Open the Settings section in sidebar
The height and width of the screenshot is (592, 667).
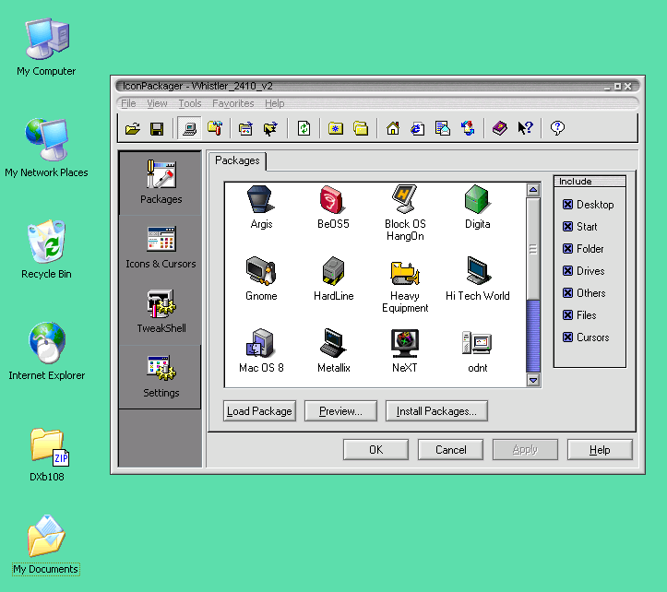[x=161, y=377]
